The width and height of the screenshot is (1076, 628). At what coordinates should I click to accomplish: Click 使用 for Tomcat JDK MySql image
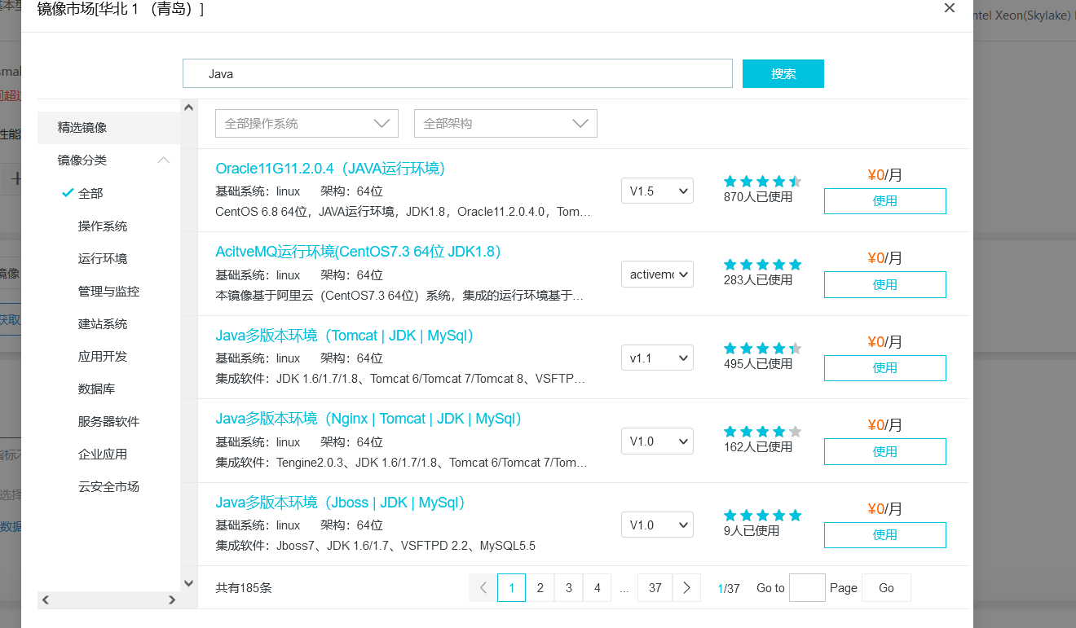(x=884, y=367)
